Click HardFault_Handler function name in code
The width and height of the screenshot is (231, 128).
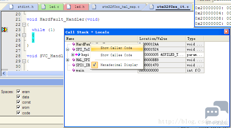coord(62,19)
